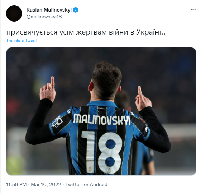Open the Twitter for Android source link

click(86, 184)
